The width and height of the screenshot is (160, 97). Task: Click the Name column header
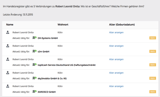[x=10, y=25]
